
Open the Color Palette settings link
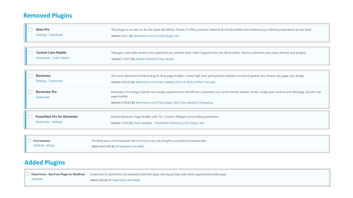(61, 58)
